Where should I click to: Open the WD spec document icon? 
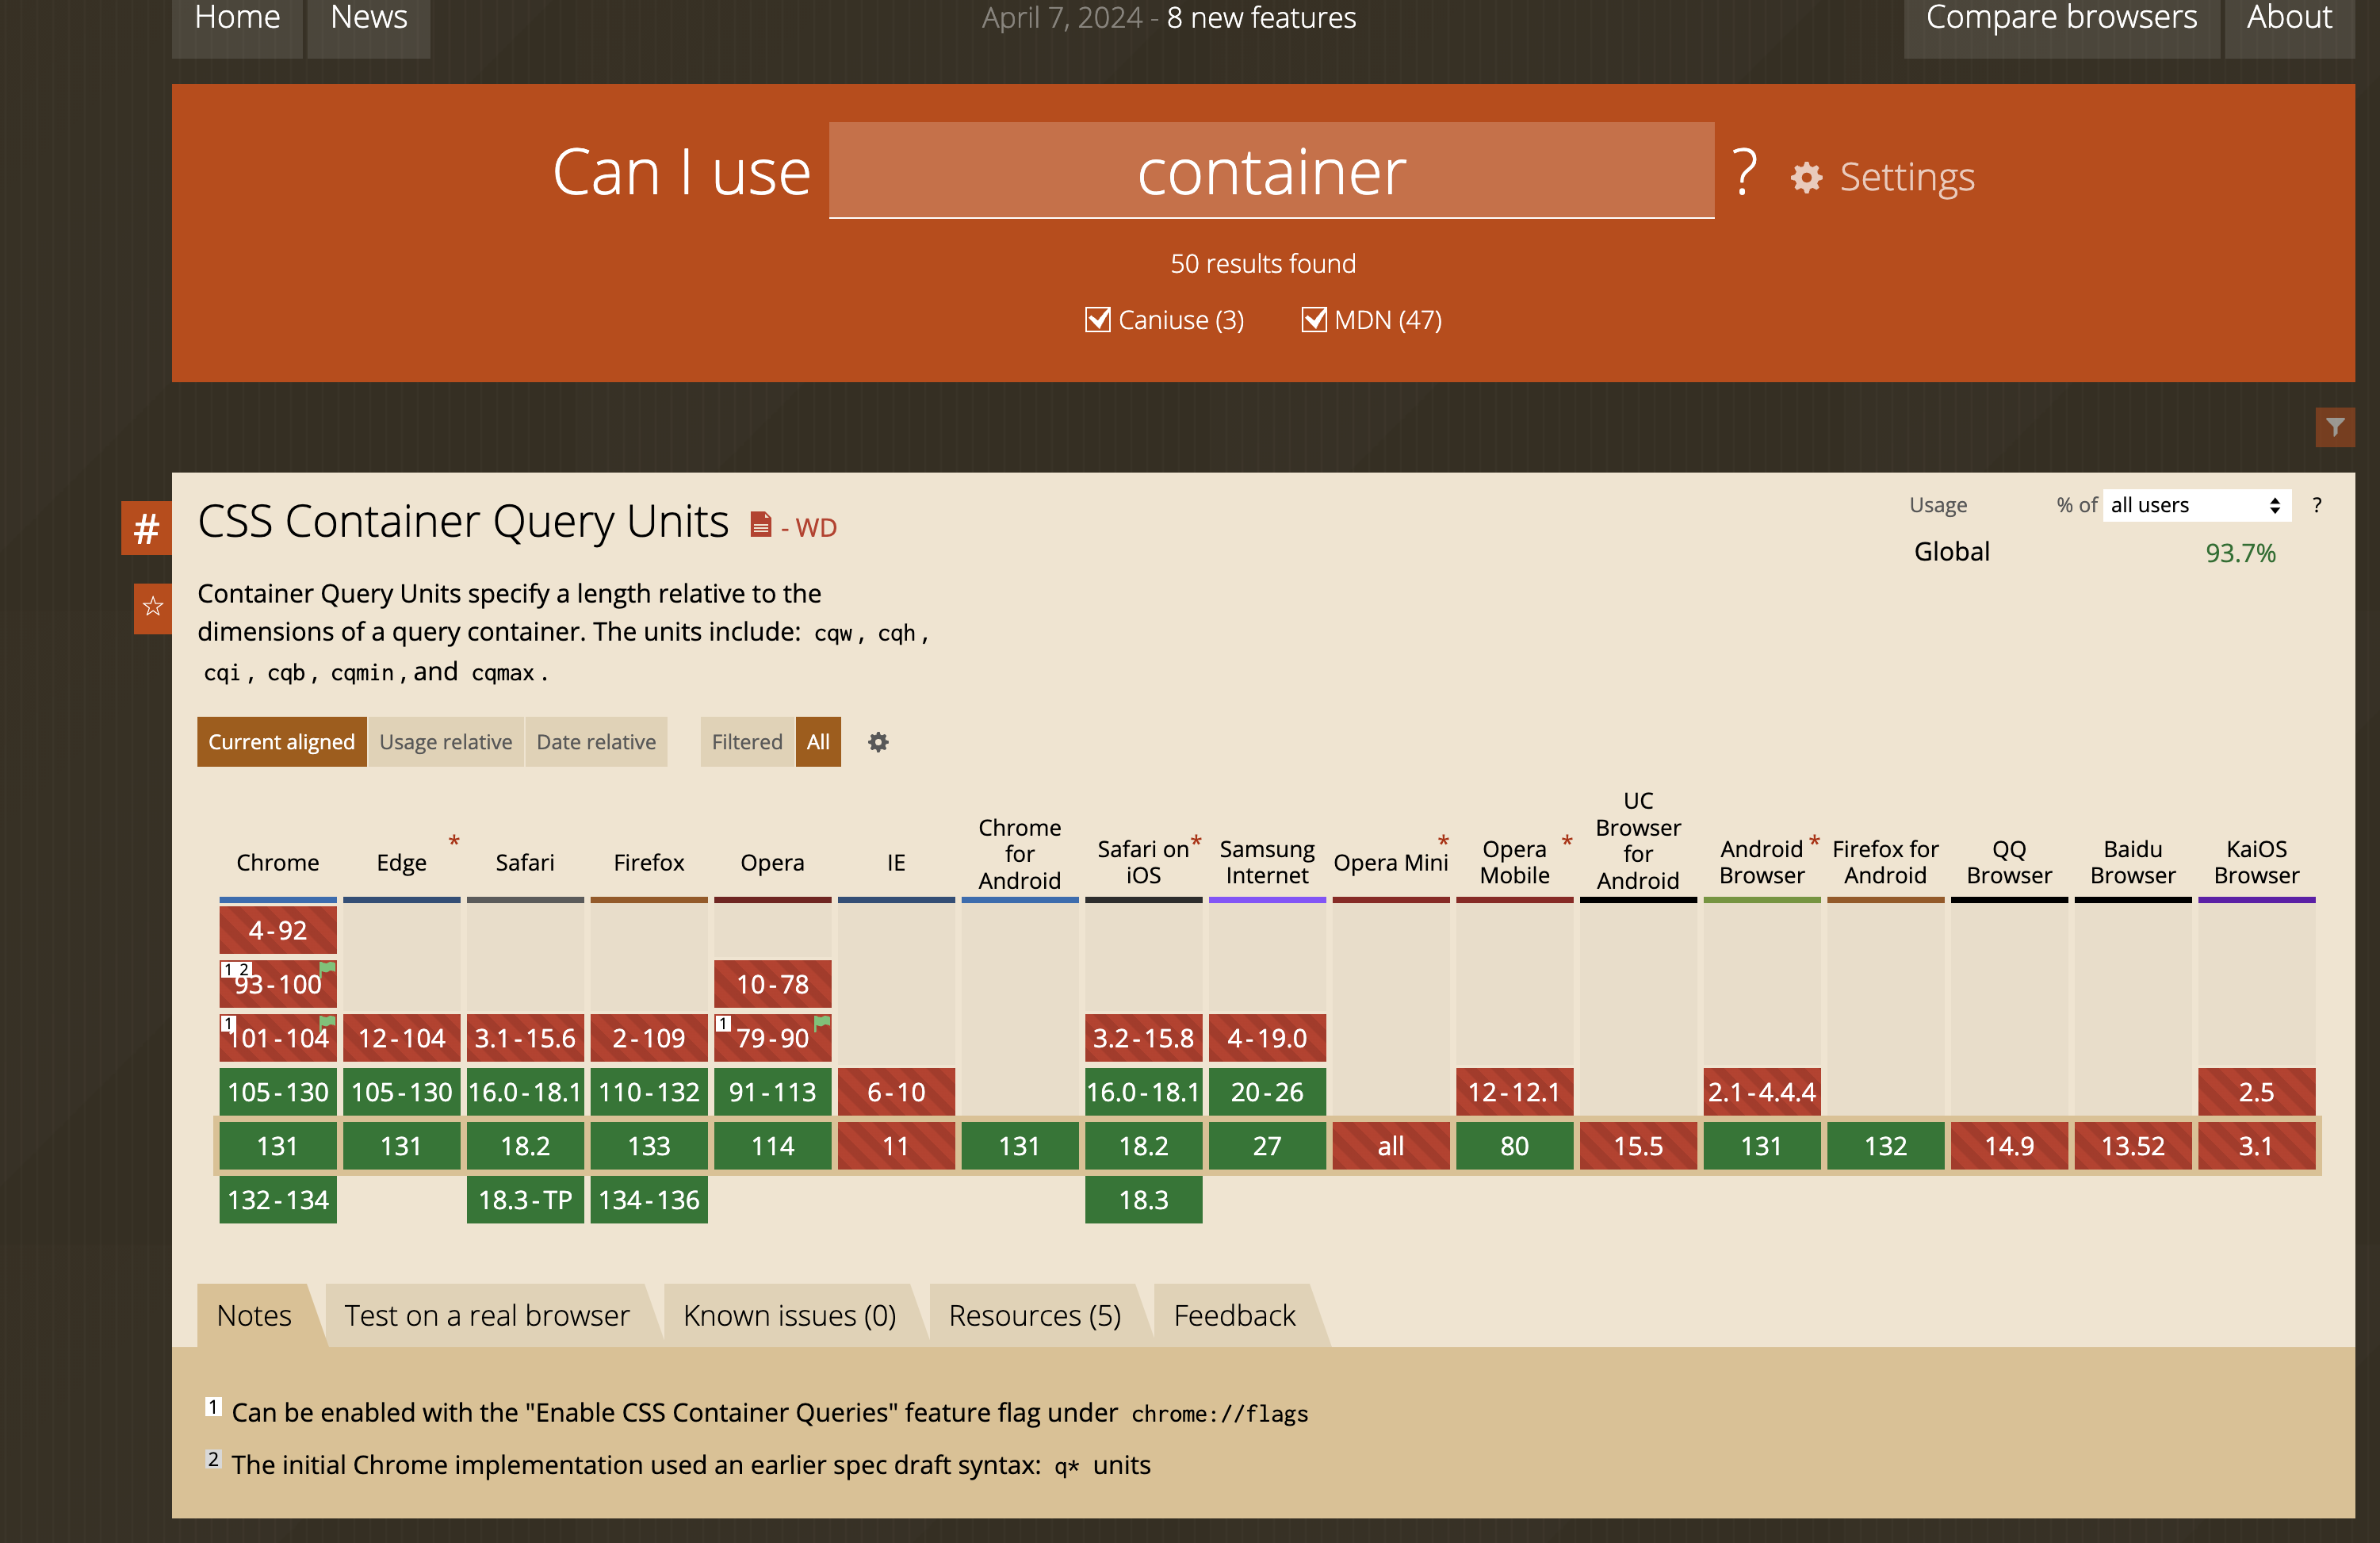coord(761,524)
